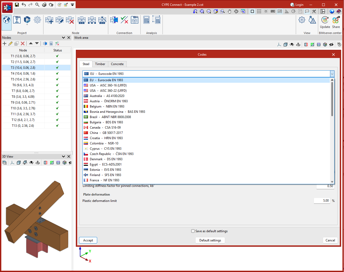
Task: Switch to the Concrete tab
Action: 117,64
